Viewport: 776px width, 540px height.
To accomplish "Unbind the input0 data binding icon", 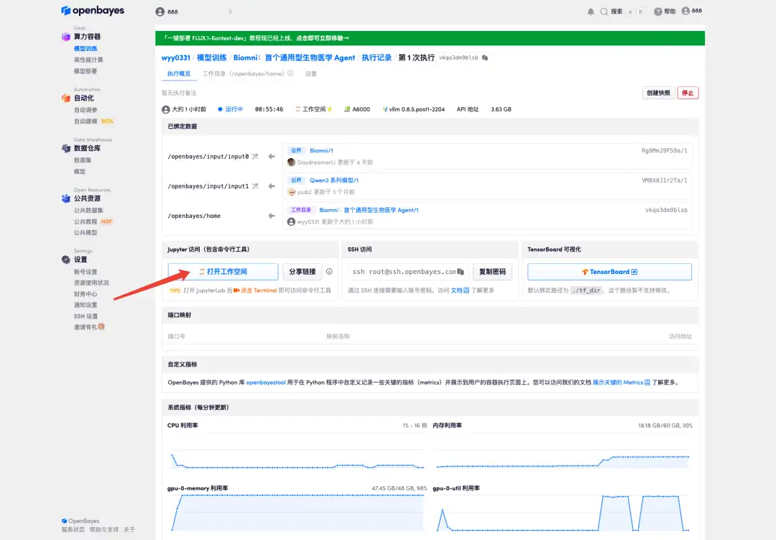I will [255, 157].
